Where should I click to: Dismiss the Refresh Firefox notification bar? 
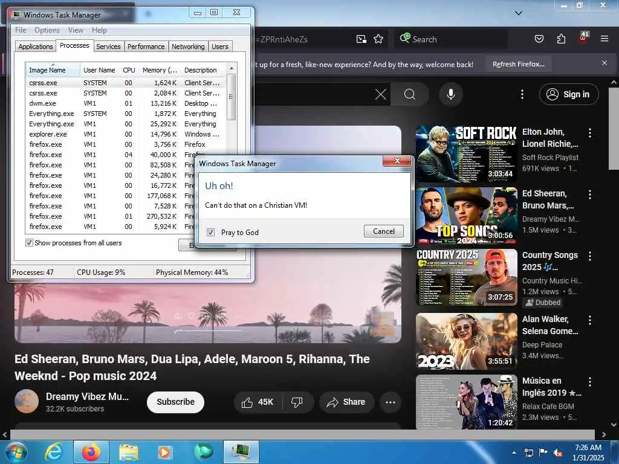coord(604,63)
